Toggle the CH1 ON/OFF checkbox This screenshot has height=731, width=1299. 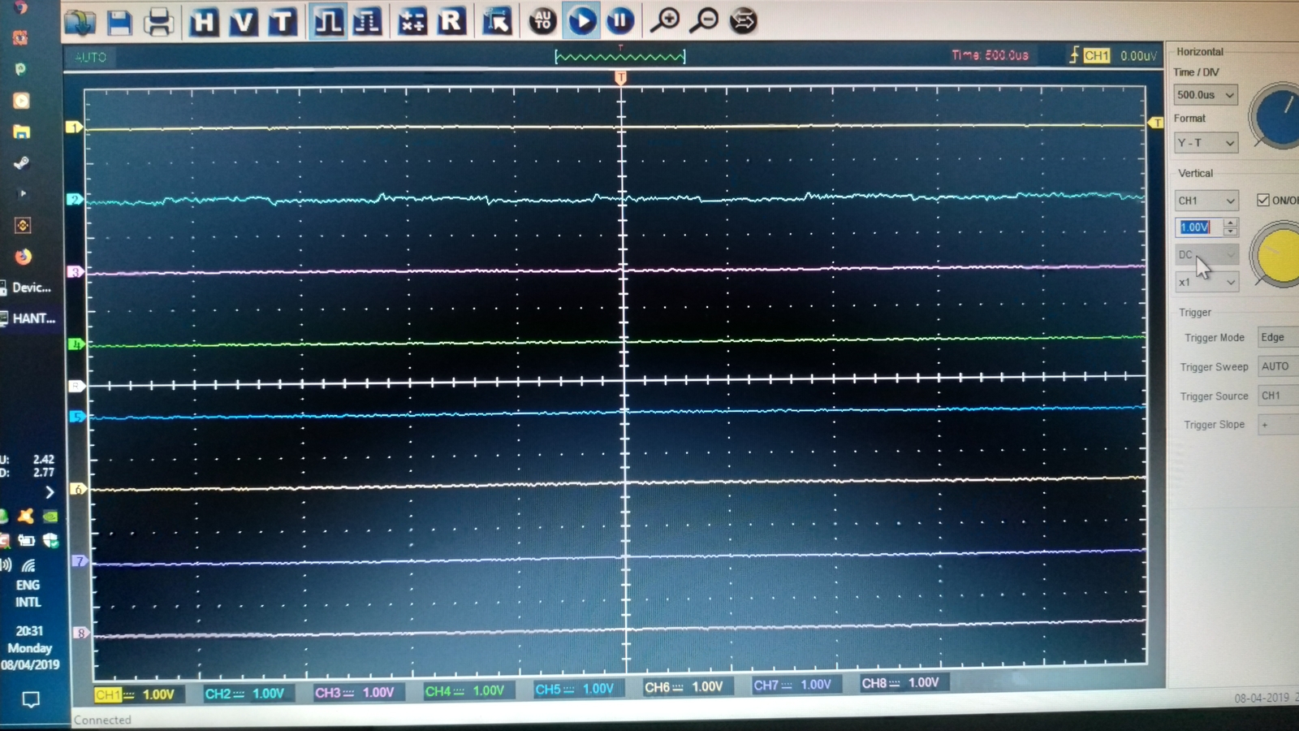[x=1263, y=200]
